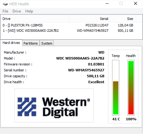Viewport: 143px width, 134px height.
Task: Click the 100% health value
Action: pos(131,119)
